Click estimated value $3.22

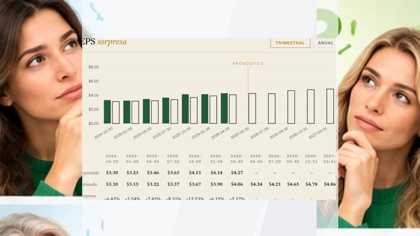coord(153,185)
